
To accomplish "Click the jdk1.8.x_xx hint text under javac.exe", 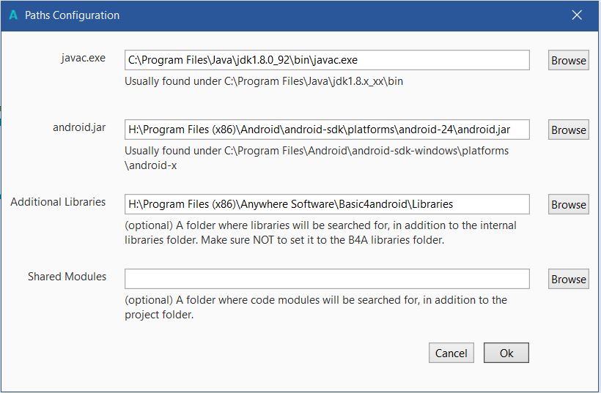I will pyautogui.click(x=264, y=81).
